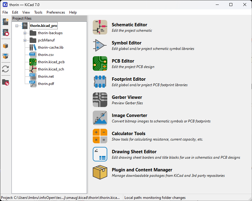This screenshot has height=201, width=252.
Task: Click Plugin and Content Manager title text
Action: [x=142, y=170]
